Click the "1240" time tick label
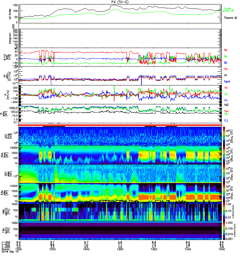Screen dimensions: 240x256 [86, 249]
